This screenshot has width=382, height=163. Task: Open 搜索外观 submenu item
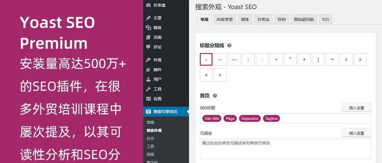154,130
